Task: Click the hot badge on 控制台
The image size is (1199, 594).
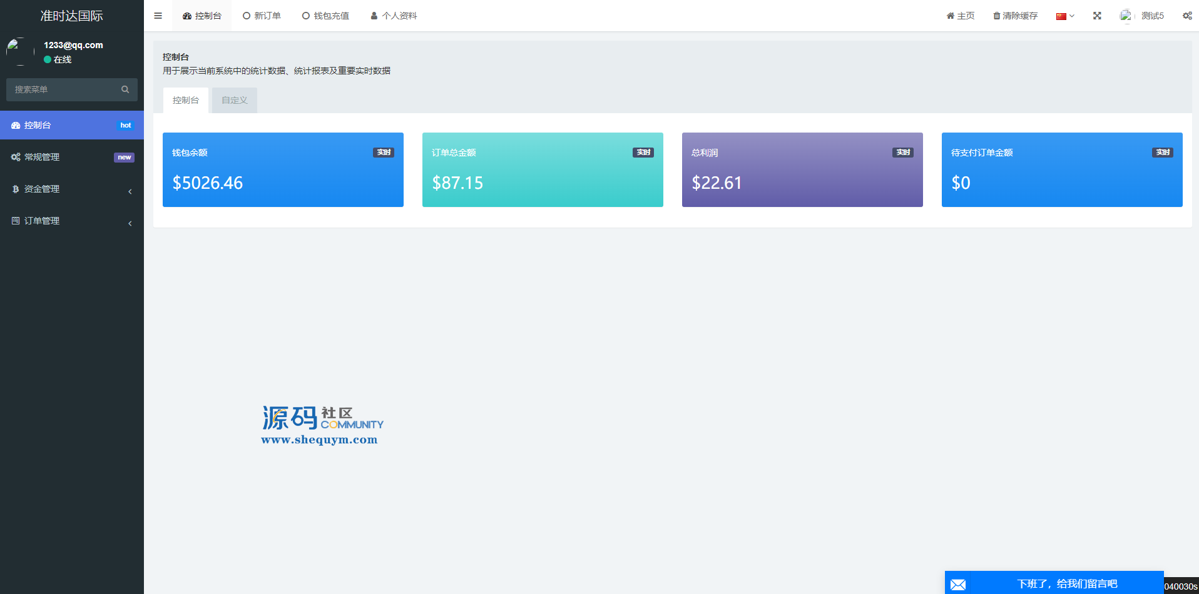Action: click(126, 125)
